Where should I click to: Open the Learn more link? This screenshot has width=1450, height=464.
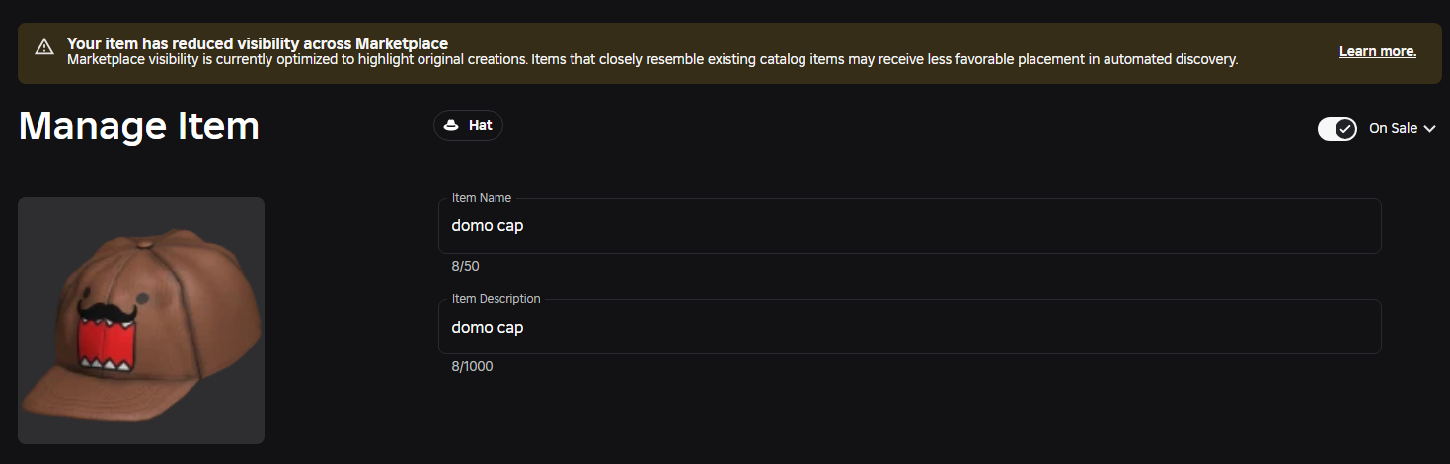(x=1378, y=51)
